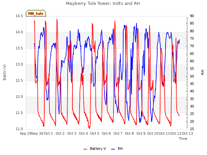The image size is (207, 155).
Task: Click the Sep 30 date tick
Action: pos(38,133)
